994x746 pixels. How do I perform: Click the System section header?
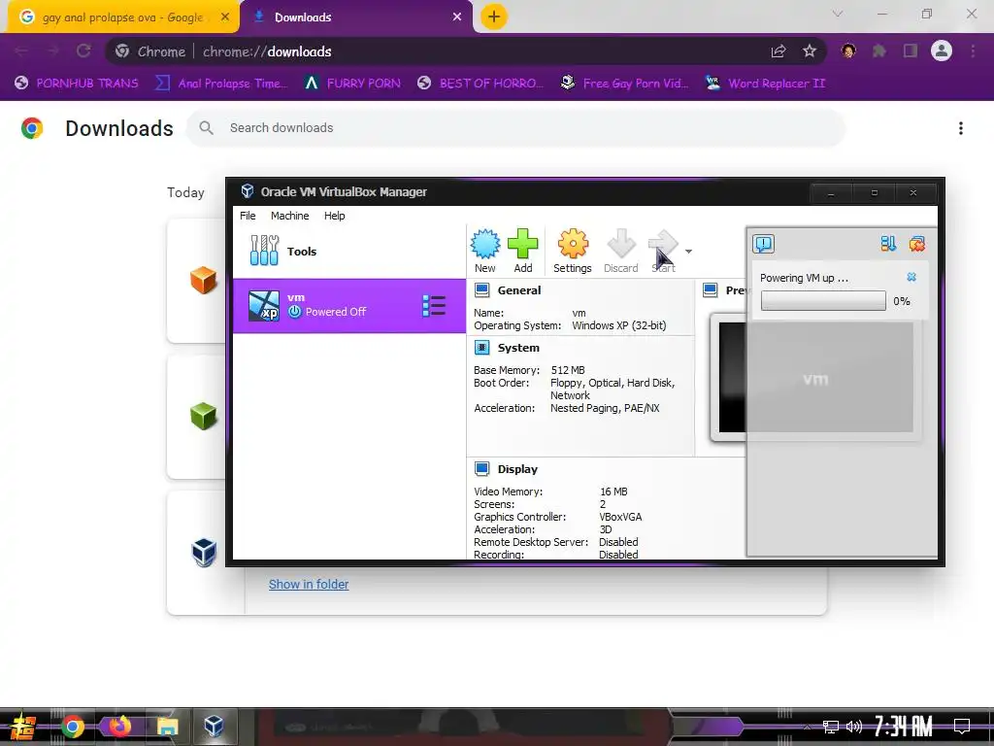pyautogui.click(x=518, y=348)
